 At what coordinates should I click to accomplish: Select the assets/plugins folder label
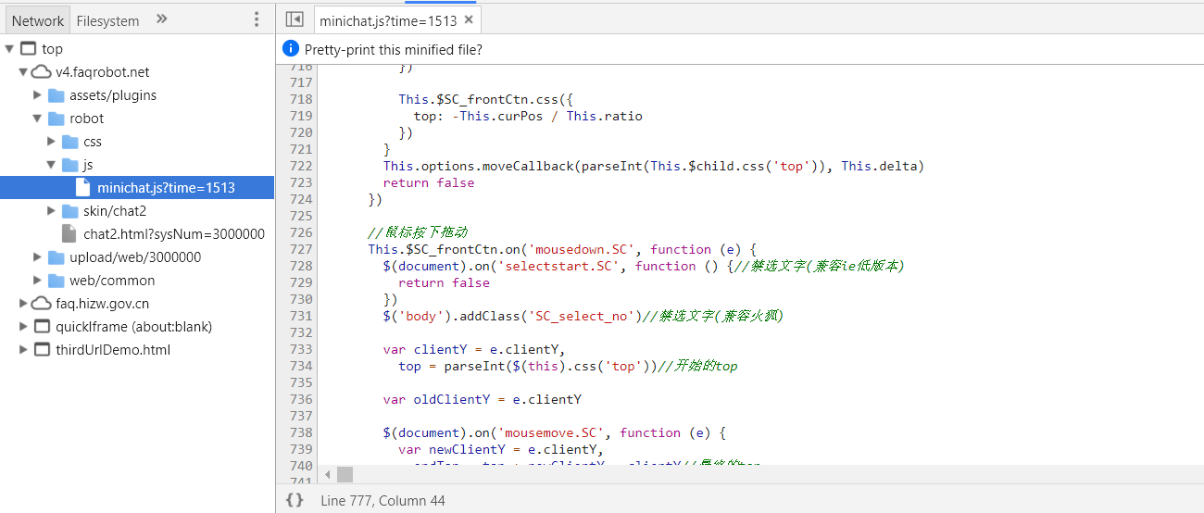pos(113,94)
